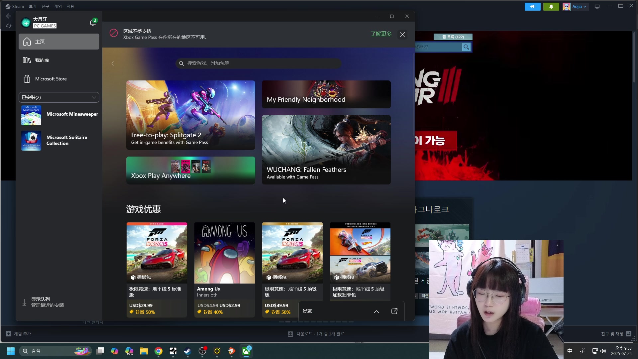Click Steam announcements megaphone button
The image size is (638, 359).
point(533,7)
